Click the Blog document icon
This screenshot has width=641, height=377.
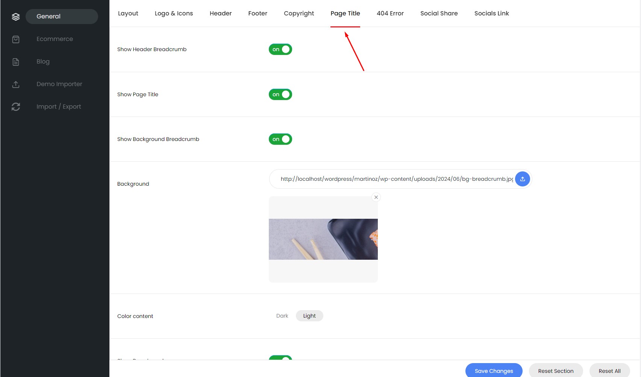(16, 62)
